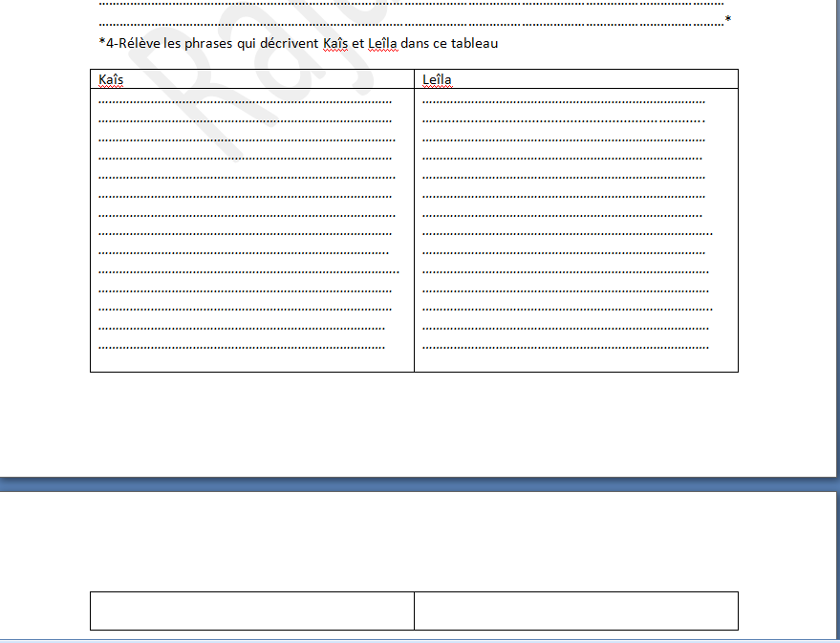This screenshot has width=840, height=643.
Task: Click the topmost dotted answer line of the page
Action: coord(411,3)
